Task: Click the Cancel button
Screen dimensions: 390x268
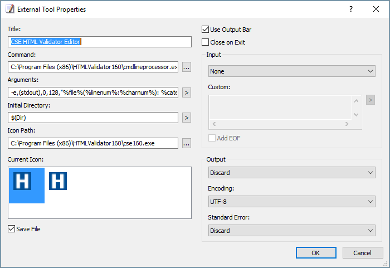Action: [x=362, y=253]
